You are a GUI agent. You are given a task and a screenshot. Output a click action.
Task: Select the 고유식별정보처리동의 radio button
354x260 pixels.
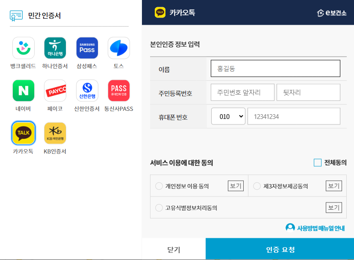pyautogui.click(x=158, y=208)
